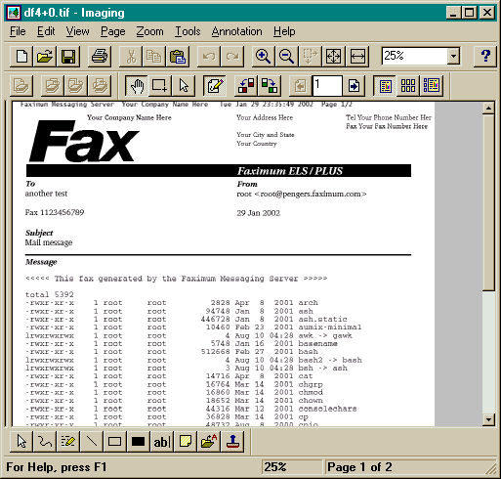The height and width of the screenshot is (479, 501).
Task: Select the Text from file tool
Action: click(x=209, y=442)
